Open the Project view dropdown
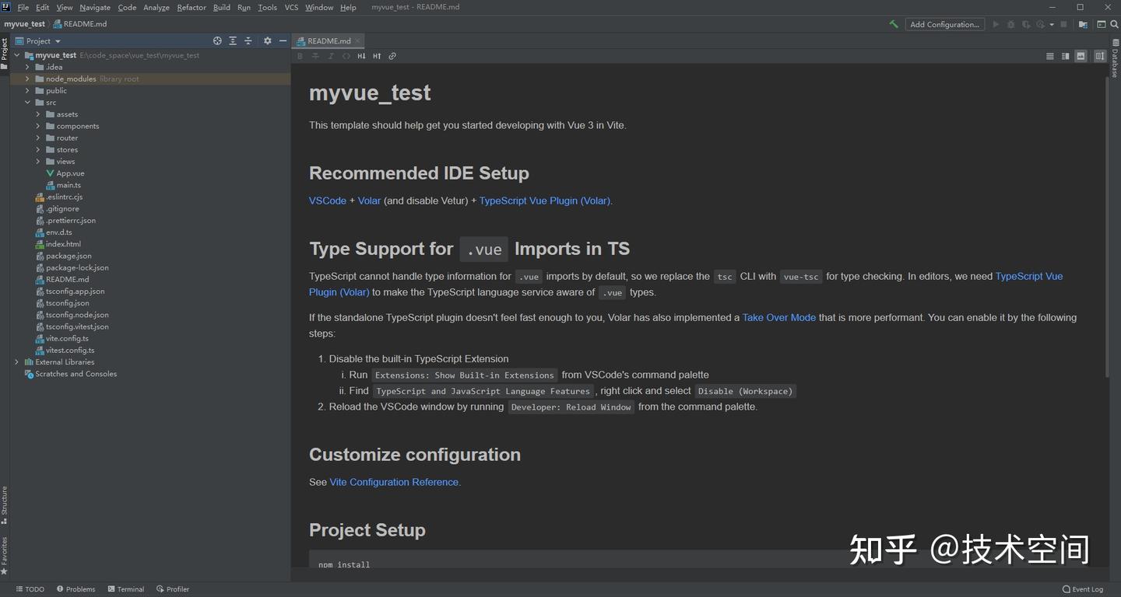The image size is (1121, 597). 43,41
